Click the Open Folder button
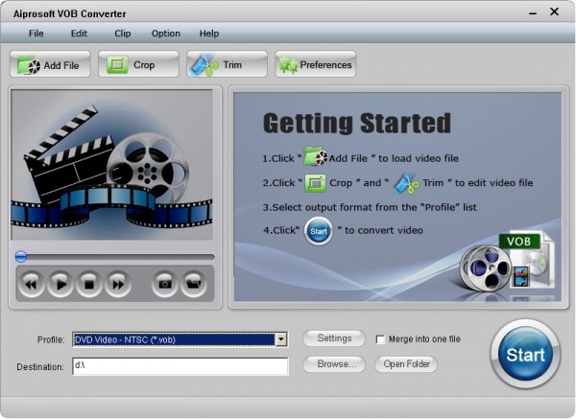Screen dimensions: 576x419 click(x=407, y=364)
